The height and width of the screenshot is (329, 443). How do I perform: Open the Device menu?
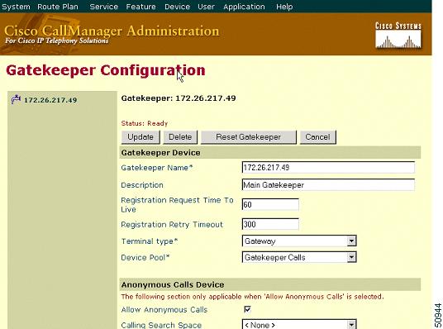coord(177,7)
